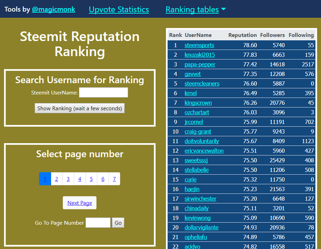
Task: Open chinadaily user profile
Action: point(197,208)
